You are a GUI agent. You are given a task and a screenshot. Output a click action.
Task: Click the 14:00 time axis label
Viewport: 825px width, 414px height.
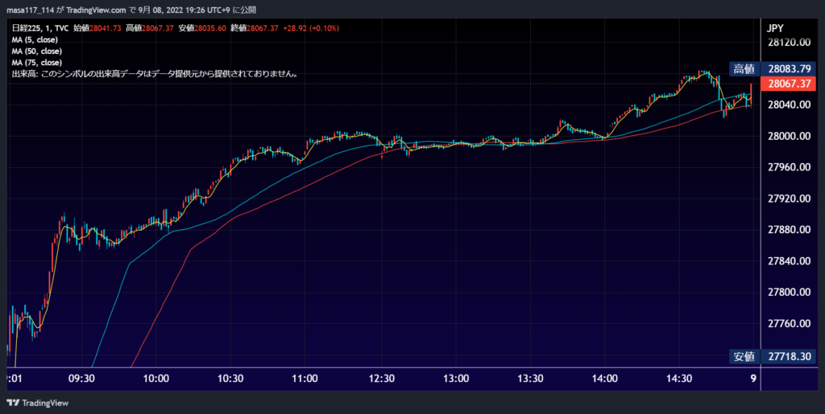click(605, 379)
